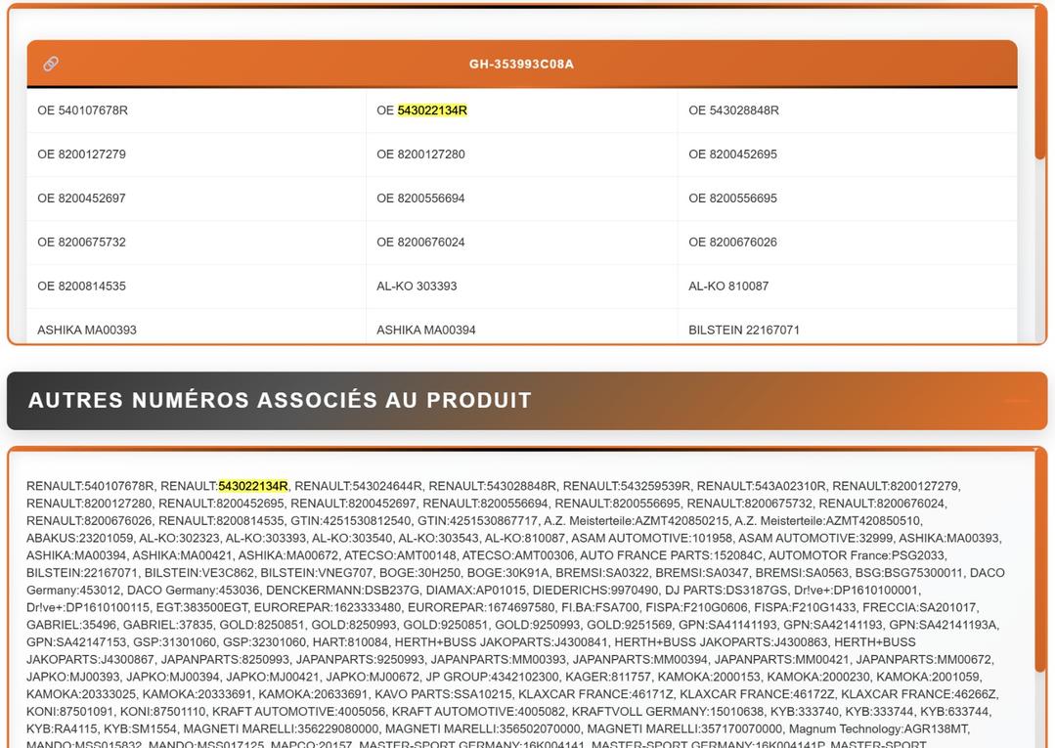Select cell OE 8200127279
The width and height of the screenshot is (1055, 748).
click(x=196, y=154)
